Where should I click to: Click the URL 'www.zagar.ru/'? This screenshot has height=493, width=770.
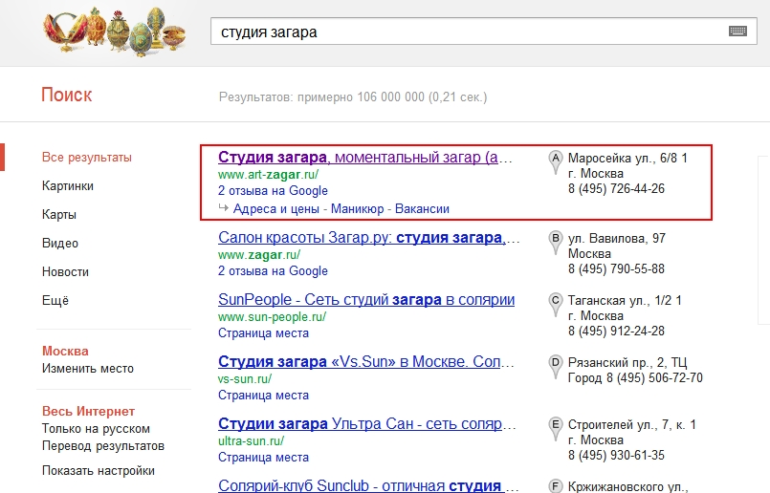(259, 254)
